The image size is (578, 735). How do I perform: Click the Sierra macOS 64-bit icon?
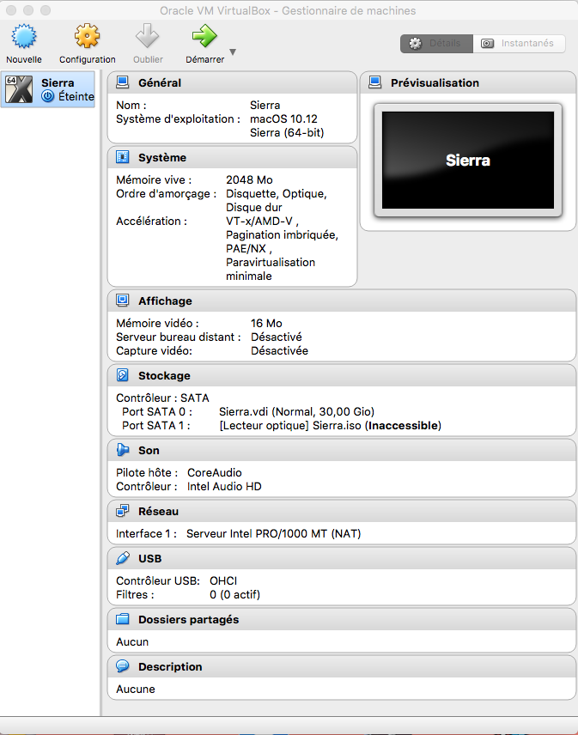click(x=19, y=89)
